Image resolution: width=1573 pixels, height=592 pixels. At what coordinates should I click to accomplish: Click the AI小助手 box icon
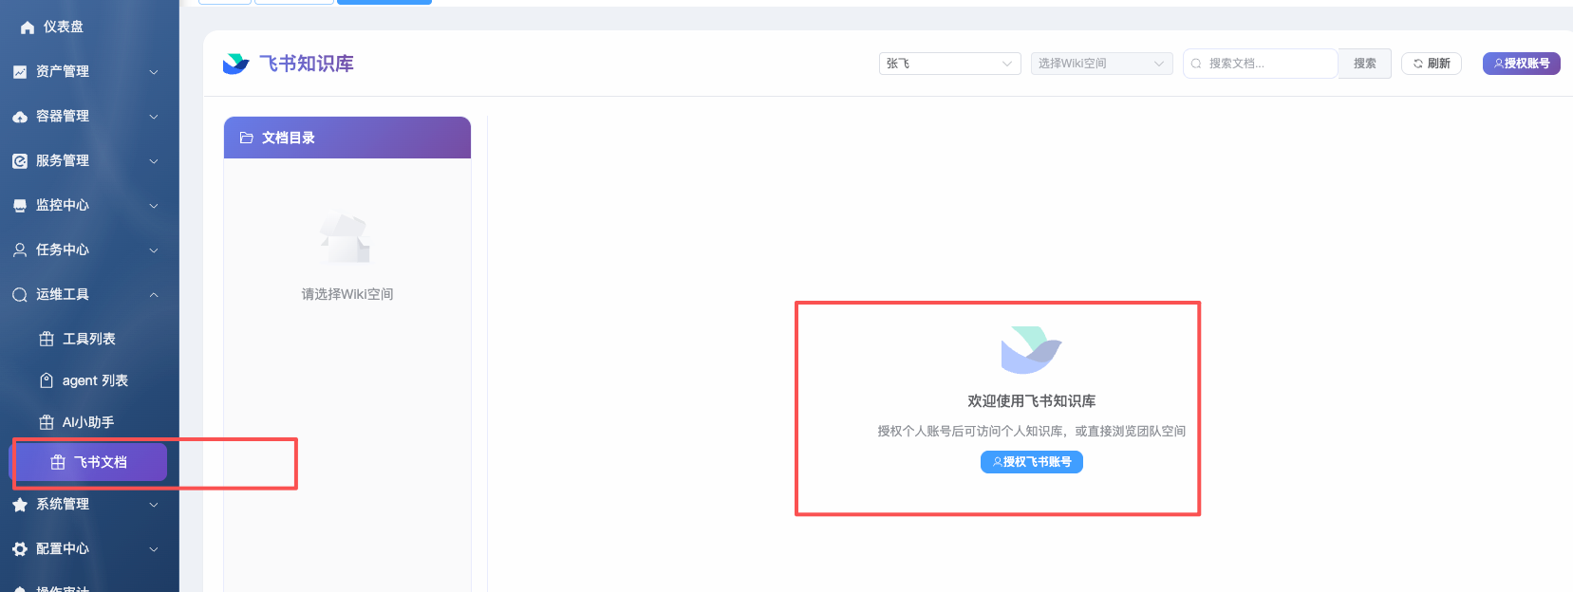pos(47,422)
